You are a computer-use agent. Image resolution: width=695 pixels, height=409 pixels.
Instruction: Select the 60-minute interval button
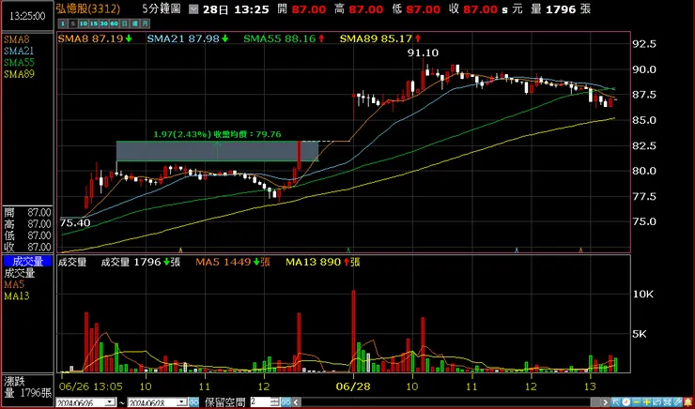pyautogui.click(x=115, y=23)
